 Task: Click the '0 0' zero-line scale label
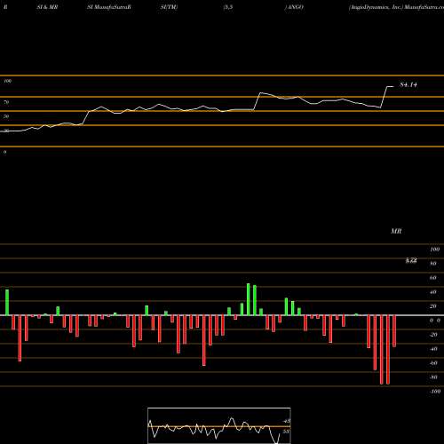[435, 321]
